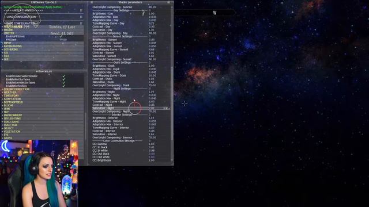
Task: Edit the FPSLimit value field
Action: click(63, 40)
